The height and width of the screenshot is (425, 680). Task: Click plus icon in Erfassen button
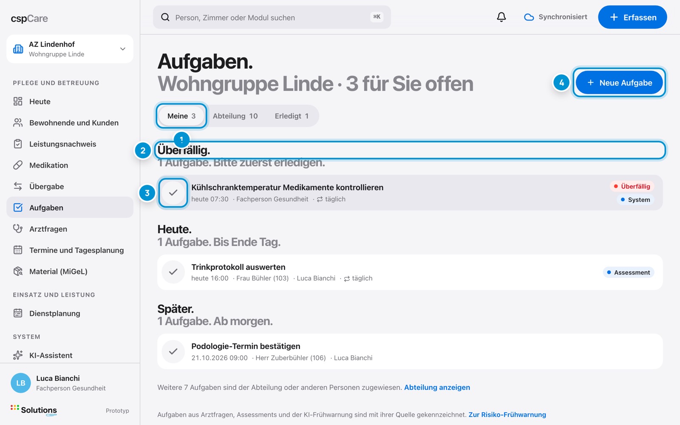pos(614,17)
